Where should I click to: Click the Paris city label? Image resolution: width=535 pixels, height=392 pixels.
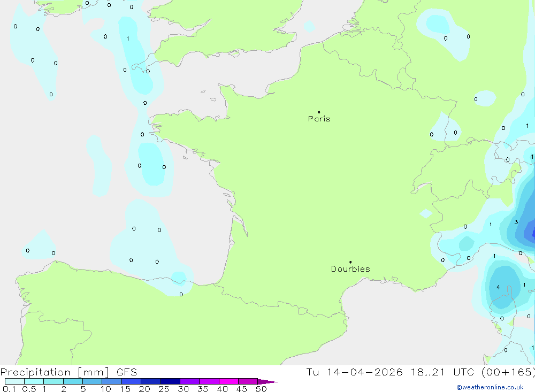point(319,119)
